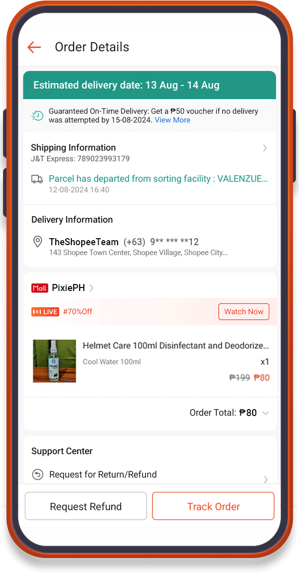The width and height of the screenshot is (299, 578).
Task: Tap the parcel departed status text
Action: click(158, 179)
